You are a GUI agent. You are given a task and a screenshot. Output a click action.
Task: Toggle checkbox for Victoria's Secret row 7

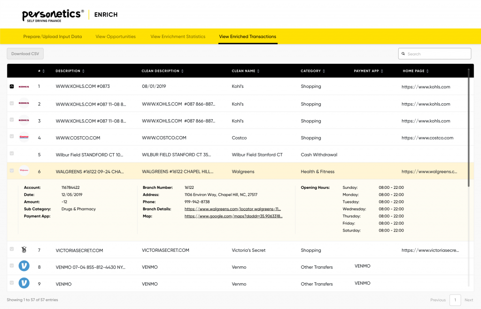click(x=12, y=249)
